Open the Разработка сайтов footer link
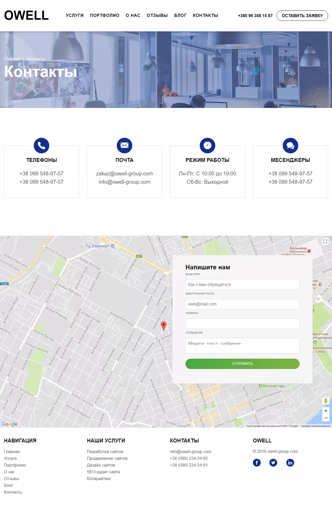Viewport: 332px width, 506px height. (x=105, y=452)
